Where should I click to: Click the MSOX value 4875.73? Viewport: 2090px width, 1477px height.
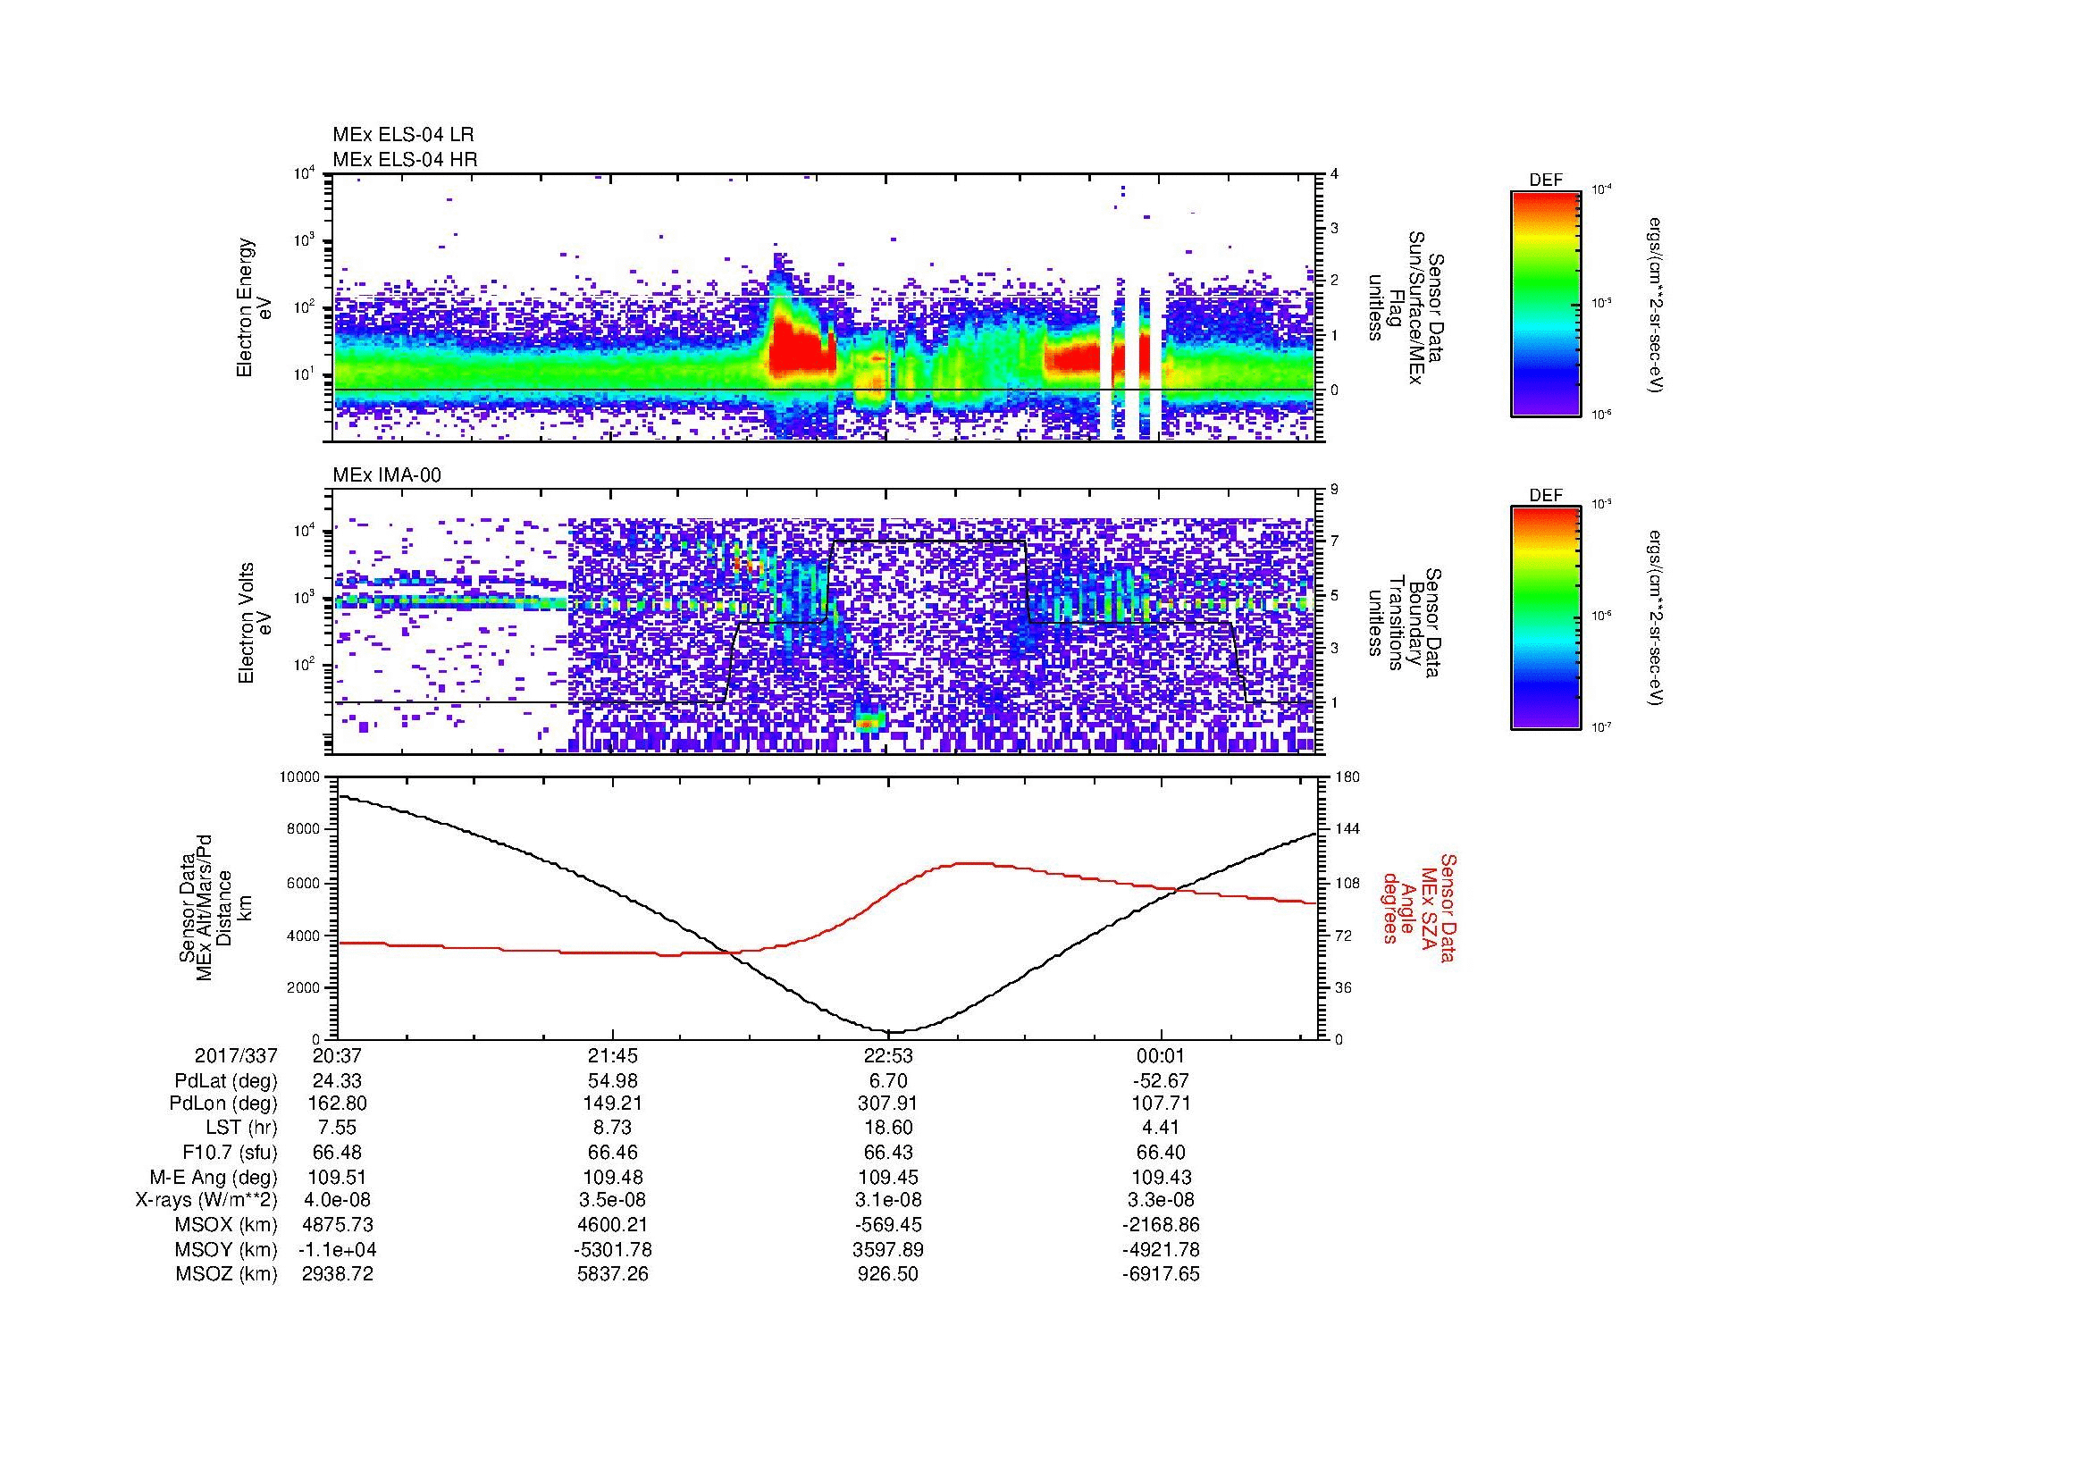pyautogui.click(x=338, y=1225)
